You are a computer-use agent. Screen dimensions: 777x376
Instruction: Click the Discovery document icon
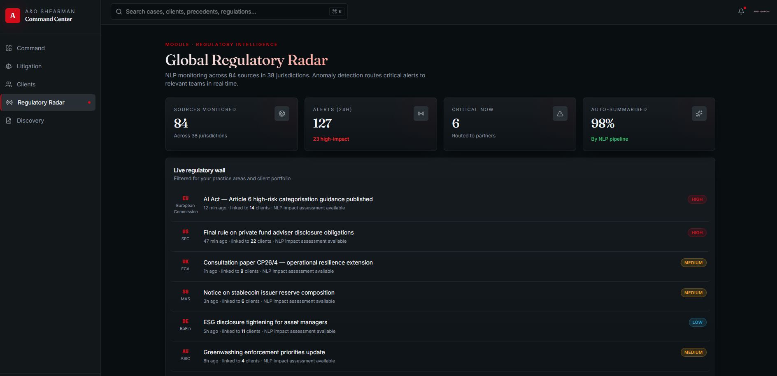(9, 121)
